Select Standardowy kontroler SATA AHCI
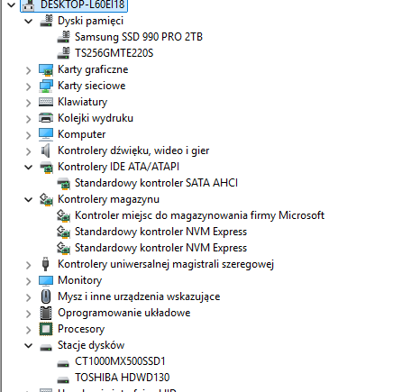411x392 pixels. (156, 183)
